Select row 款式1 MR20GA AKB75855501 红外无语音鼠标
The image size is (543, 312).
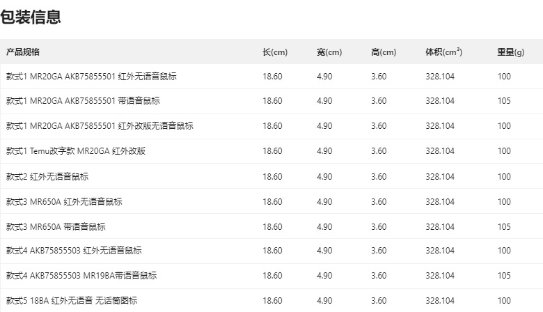tap(91, 76)
